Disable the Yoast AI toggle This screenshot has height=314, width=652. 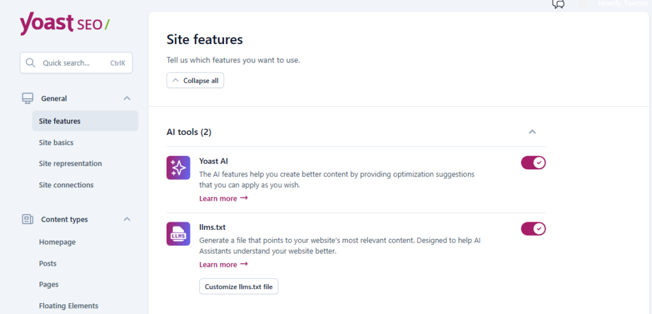click(533, 162)
